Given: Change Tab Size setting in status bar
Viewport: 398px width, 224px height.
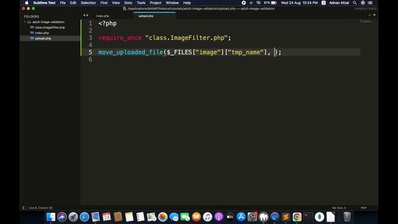Looking at the screenshot, I should (338, 208).
